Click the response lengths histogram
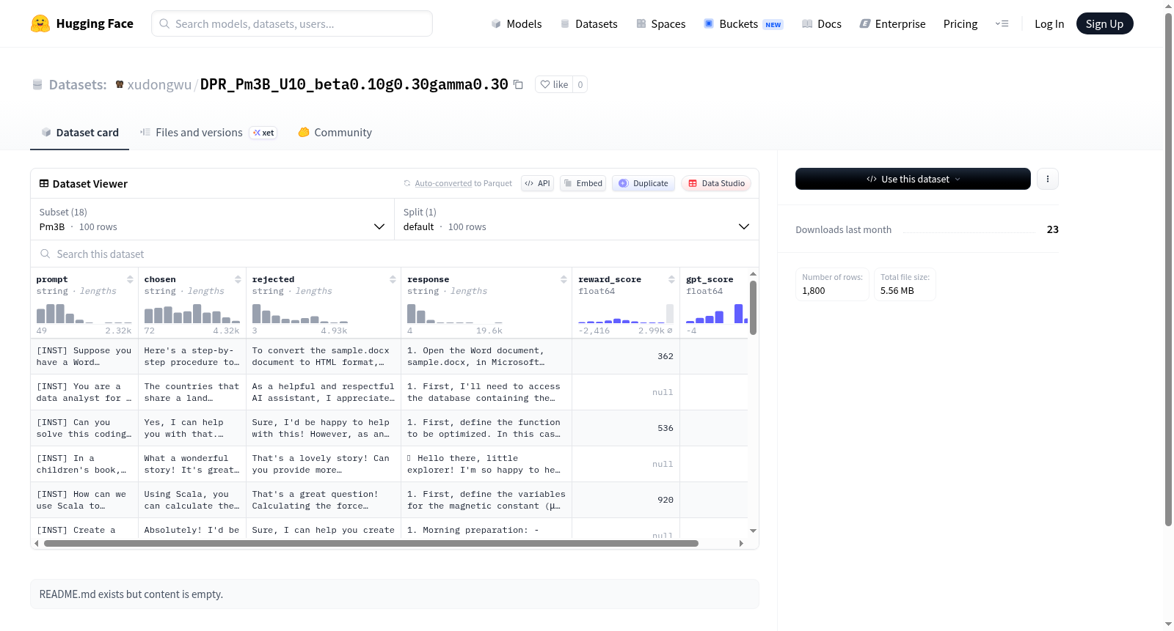1174x631 pixels. point(455,313)
